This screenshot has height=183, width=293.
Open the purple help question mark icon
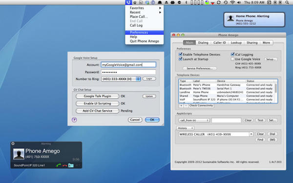[x=74, y=120]
